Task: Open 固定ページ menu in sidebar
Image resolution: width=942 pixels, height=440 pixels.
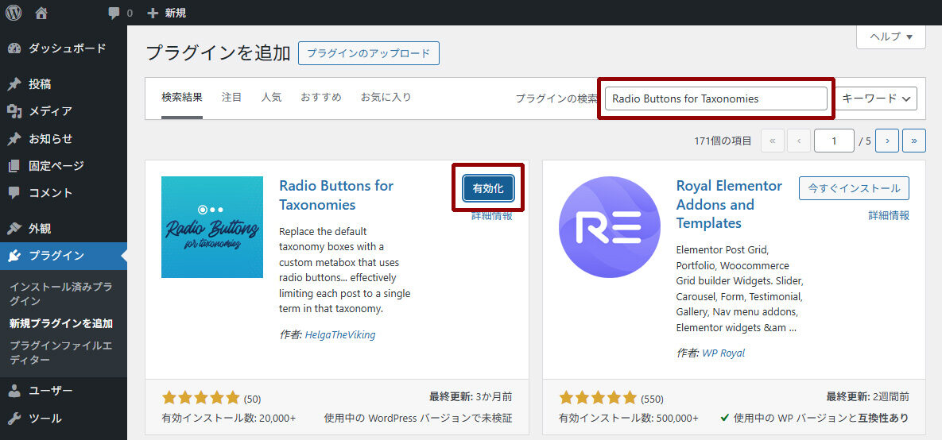Action: (64, 166)
